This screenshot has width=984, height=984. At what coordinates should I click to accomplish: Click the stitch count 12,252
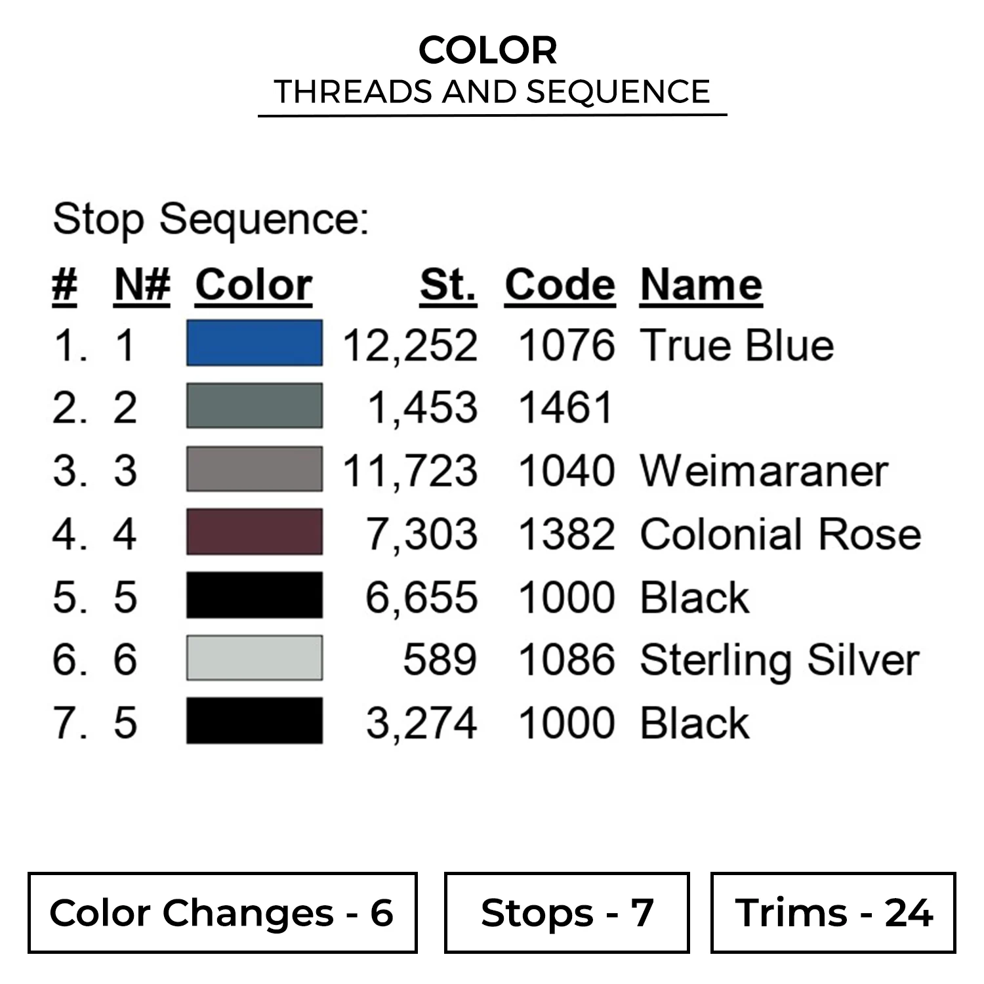click(x=410, y=345)
